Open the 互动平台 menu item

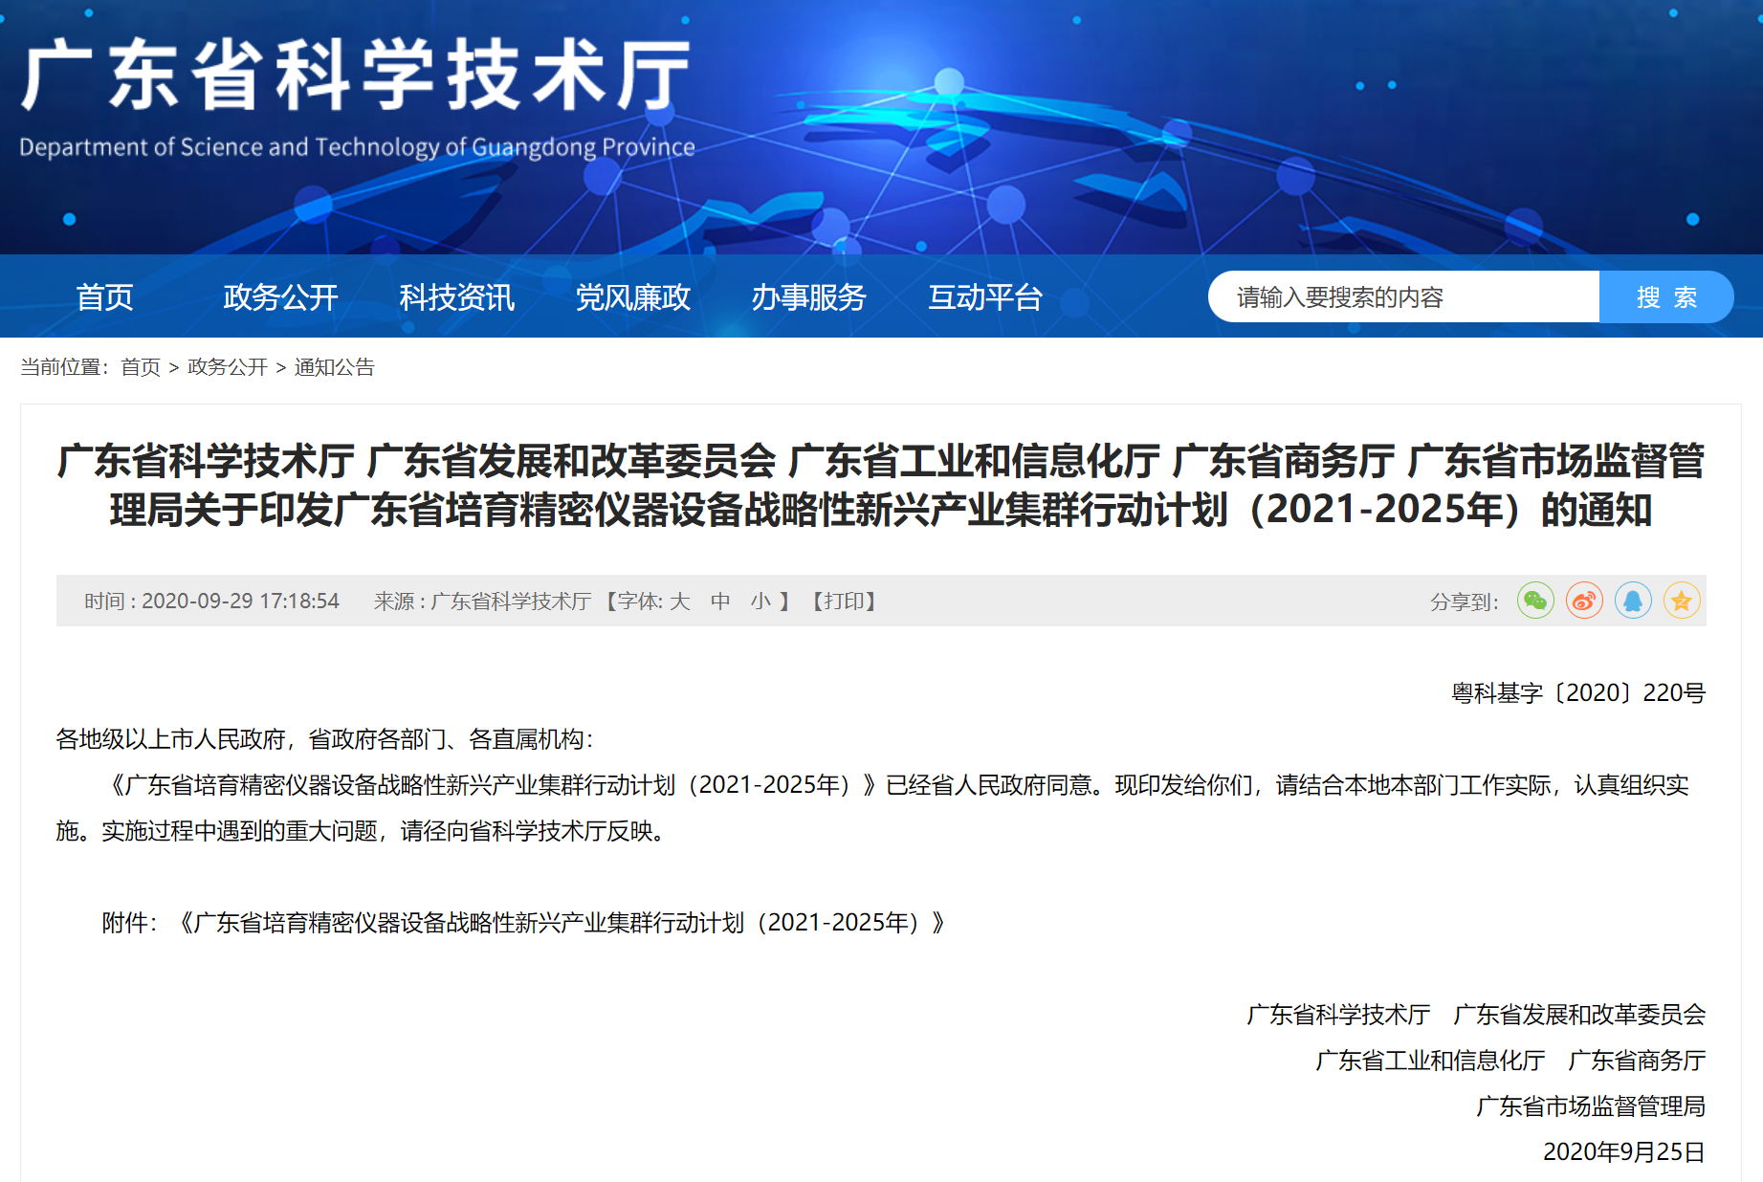pos(984,297)
